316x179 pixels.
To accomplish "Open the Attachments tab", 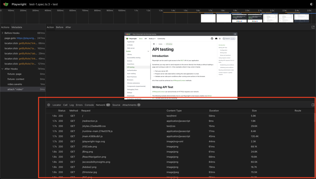I will coord(131,105).
